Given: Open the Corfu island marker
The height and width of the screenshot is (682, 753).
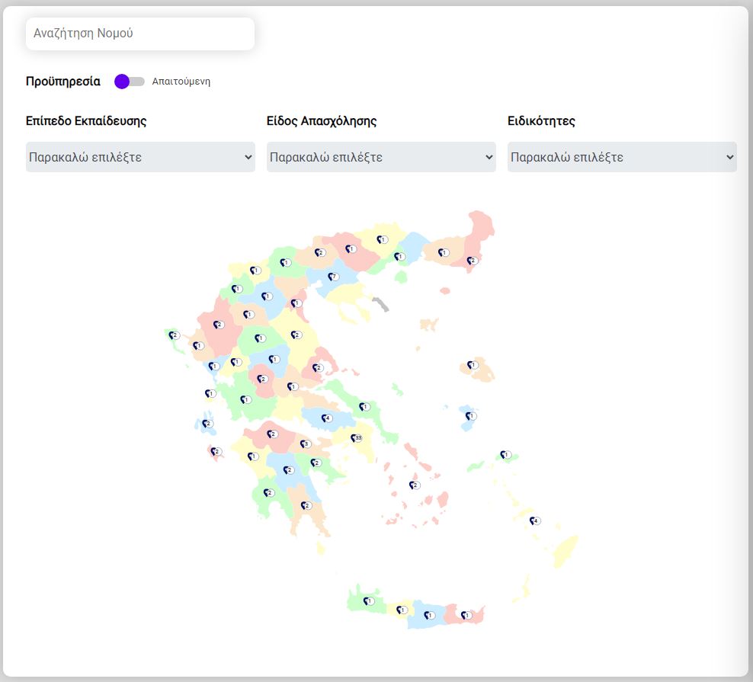Looking at the screenshot, I should 172,335.
